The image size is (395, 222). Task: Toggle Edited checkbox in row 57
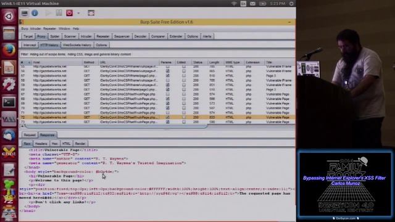tap(184, 75)
